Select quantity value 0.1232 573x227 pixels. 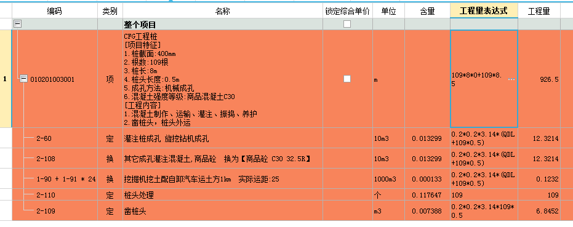[x=539, y=179]
